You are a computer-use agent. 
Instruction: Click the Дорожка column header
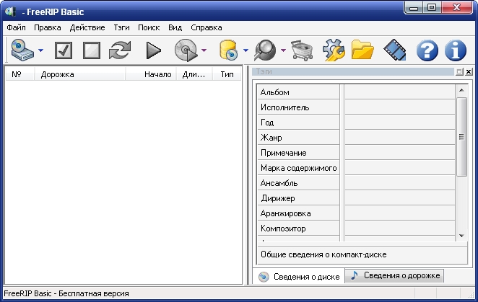tap(79, 74)
